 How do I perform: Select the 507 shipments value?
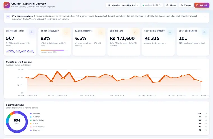point(10,38)
